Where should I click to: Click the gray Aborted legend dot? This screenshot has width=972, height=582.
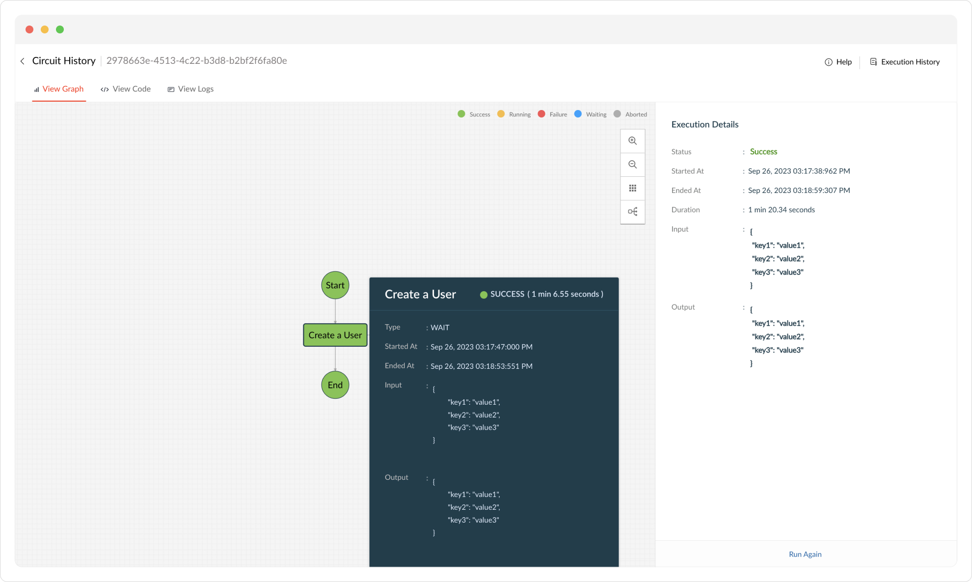pyautogui.click(x=617, y=114)
